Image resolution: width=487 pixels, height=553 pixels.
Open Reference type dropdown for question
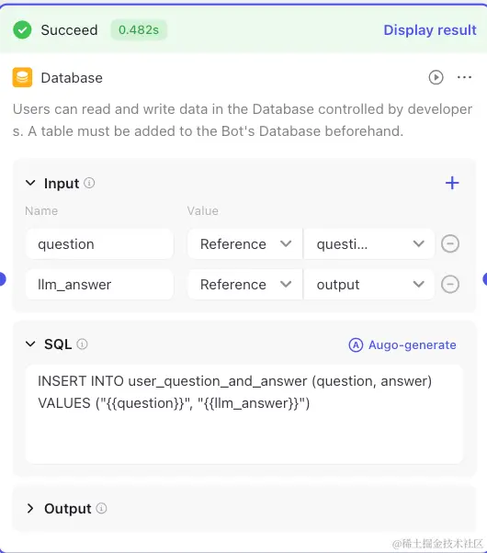pyautogui.click(x=245, y=244)
